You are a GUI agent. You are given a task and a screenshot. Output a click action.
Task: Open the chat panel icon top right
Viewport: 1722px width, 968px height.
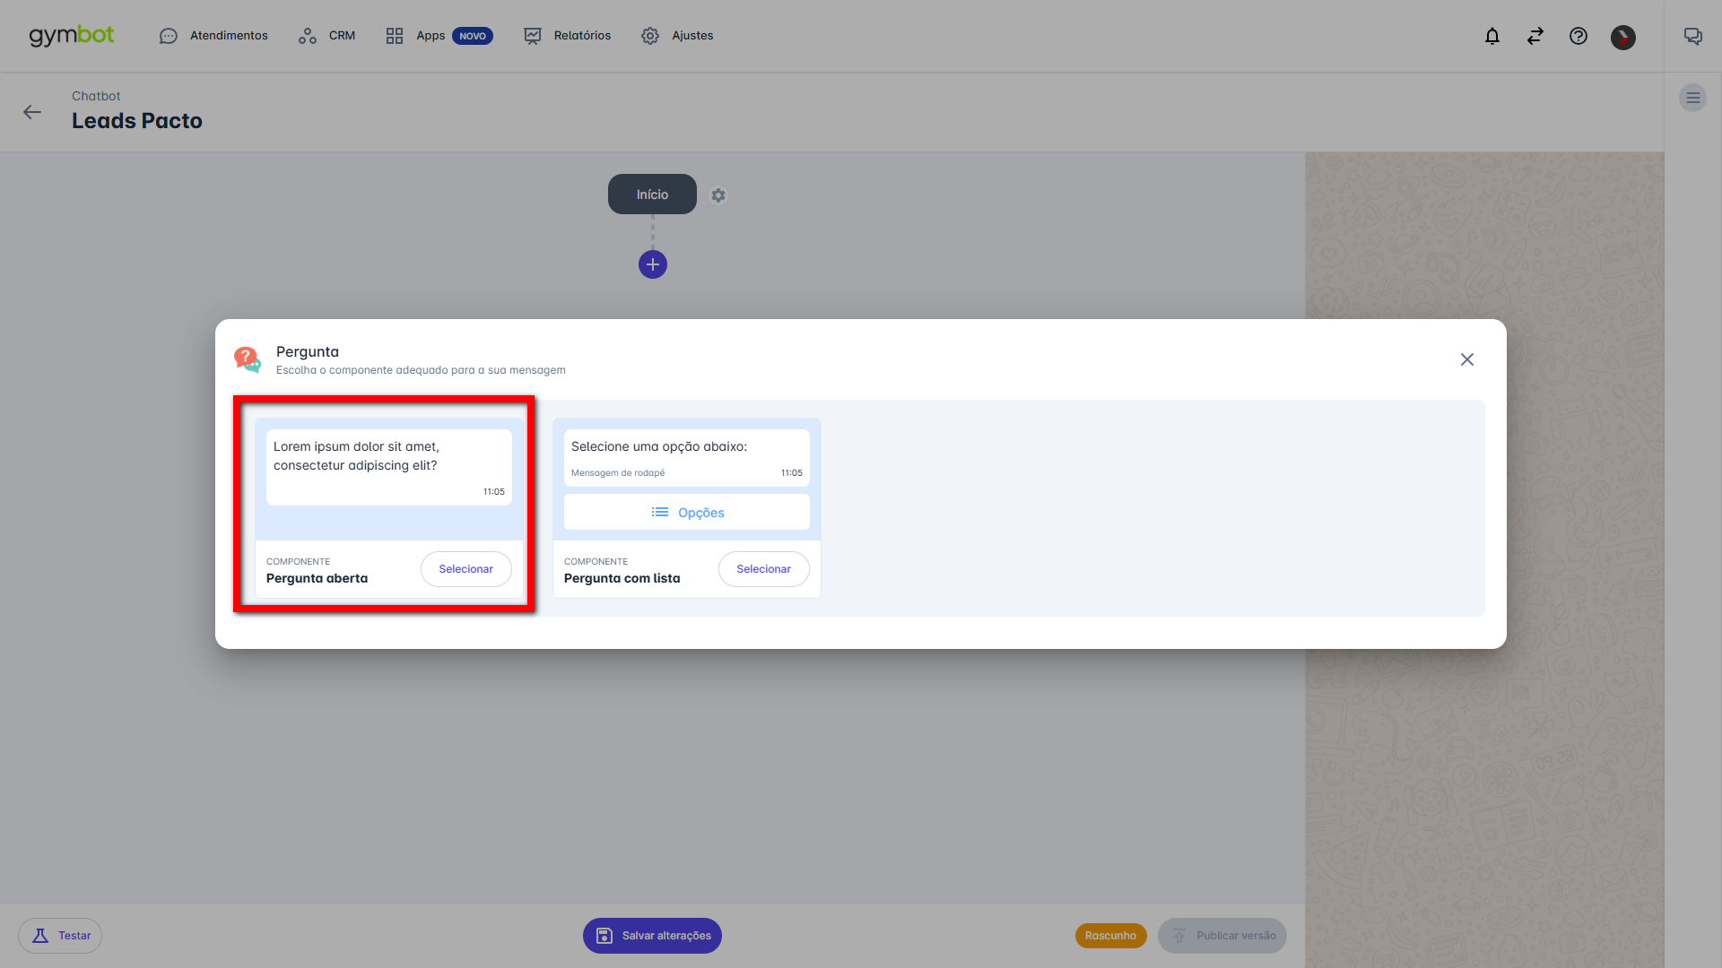[x=1692, y=36]
